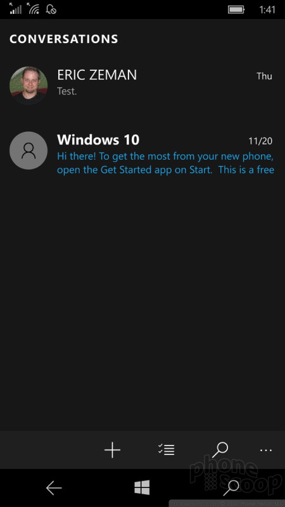Tap the battery indicator icon
Image resolution: width=285 pixels, height=507 pixels.
236,10
